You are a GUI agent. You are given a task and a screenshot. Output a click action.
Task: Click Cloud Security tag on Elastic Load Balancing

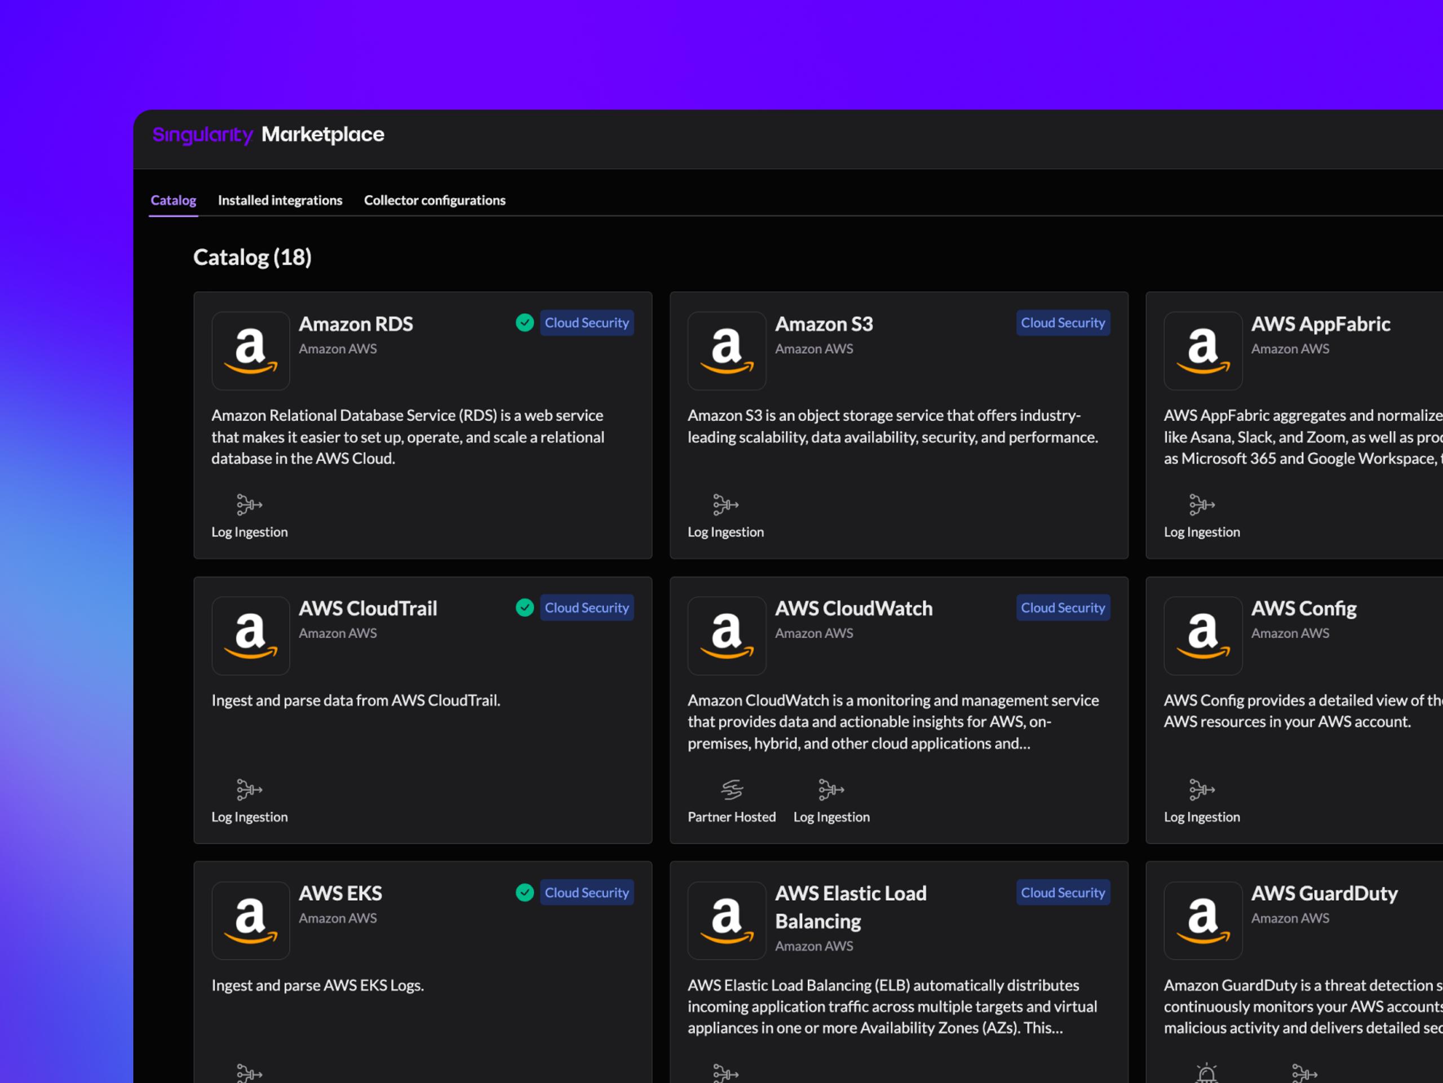[1063, 893]
